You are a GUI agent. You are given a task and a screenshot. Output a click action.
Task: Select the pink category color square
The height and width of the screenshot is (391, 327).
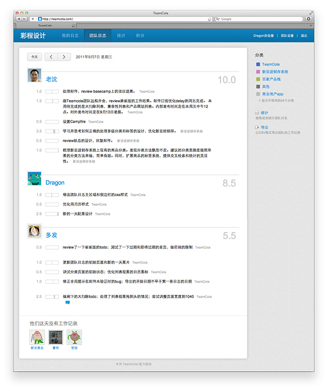258,72
